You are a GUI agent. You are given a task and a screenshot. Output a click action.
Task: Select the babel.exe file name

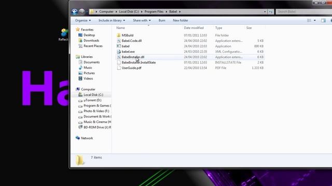pyautogui.click(x=128, y=52)
